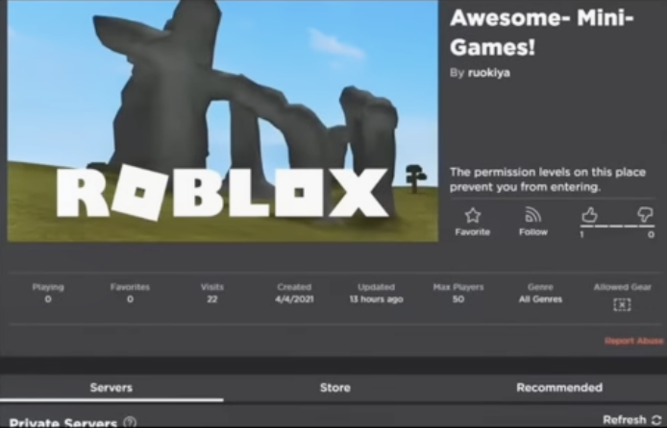Click the Follow feed icon
Image resolution: width=667 pixels, height=428 pixels.
coord(533,215)
